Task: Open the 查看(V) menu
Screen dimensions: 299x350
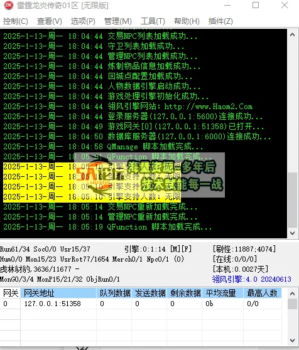Action: tap(50, 21)
